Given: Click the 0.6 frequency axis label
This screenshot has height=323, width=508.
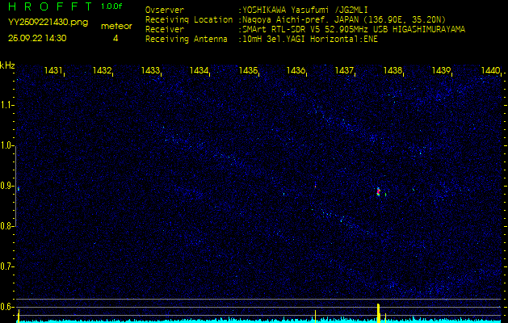Looking at the screenshot, I should (x=6, y=307).
